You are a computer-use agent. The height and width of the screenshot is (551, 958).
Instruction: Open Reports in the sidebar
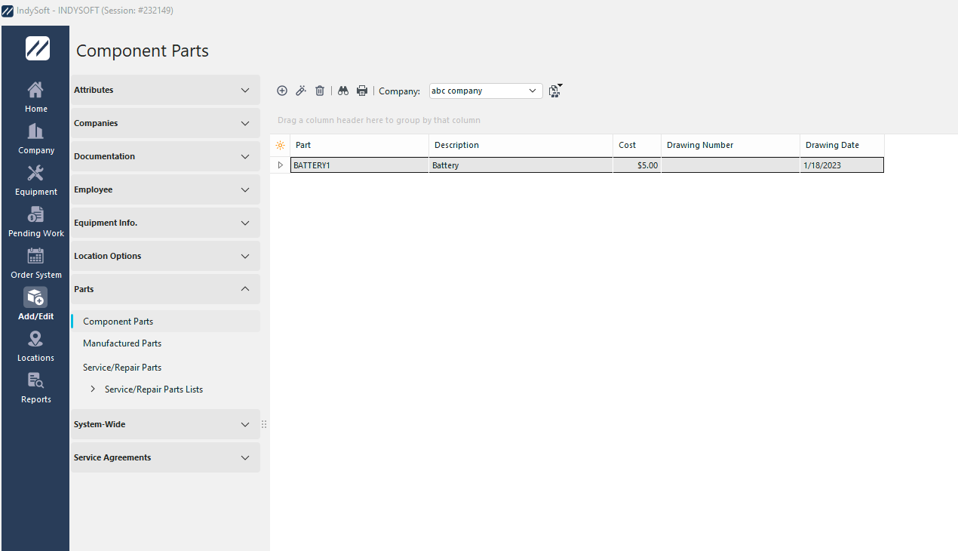pos(35,387)
